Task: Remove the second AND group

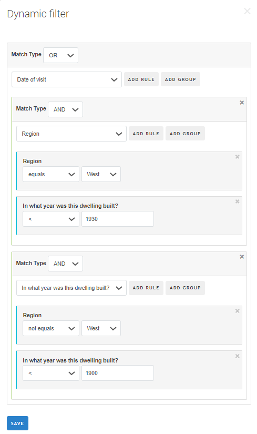Action: click(242, 257)
